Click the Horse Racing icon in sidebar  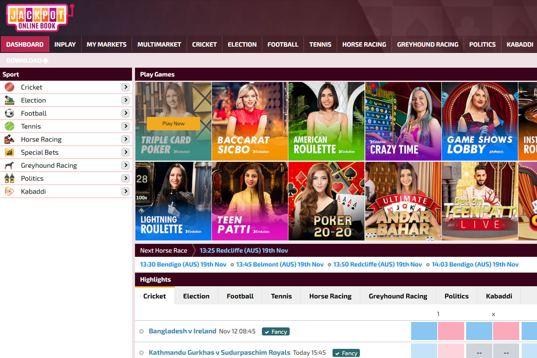click(9, 139)
